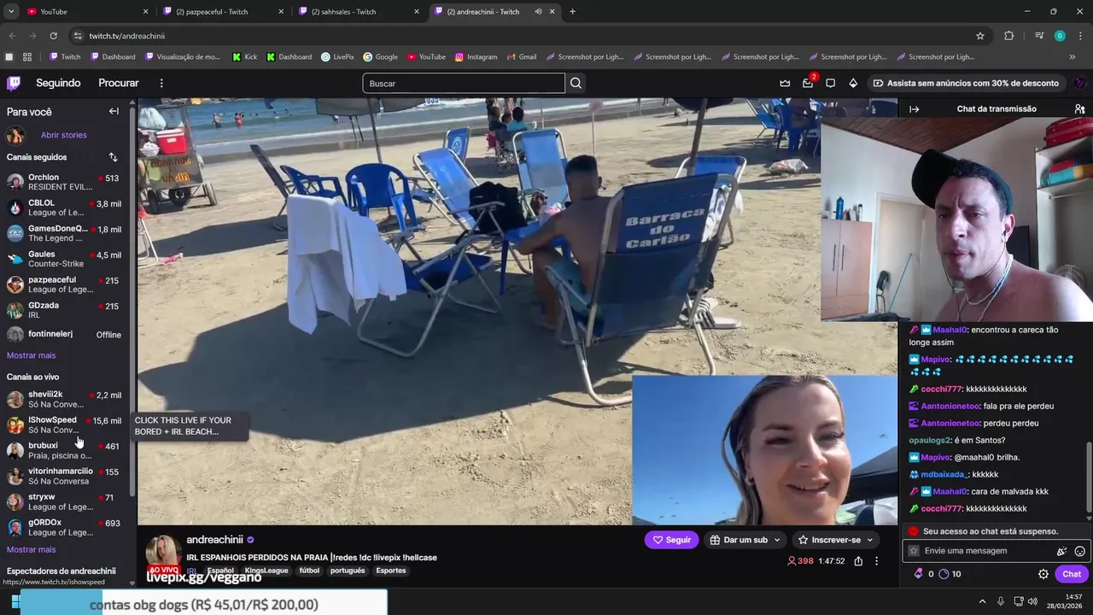Open the Twitch more options menu beside Procurar
1093x615 pixels.
coord(161,83)
